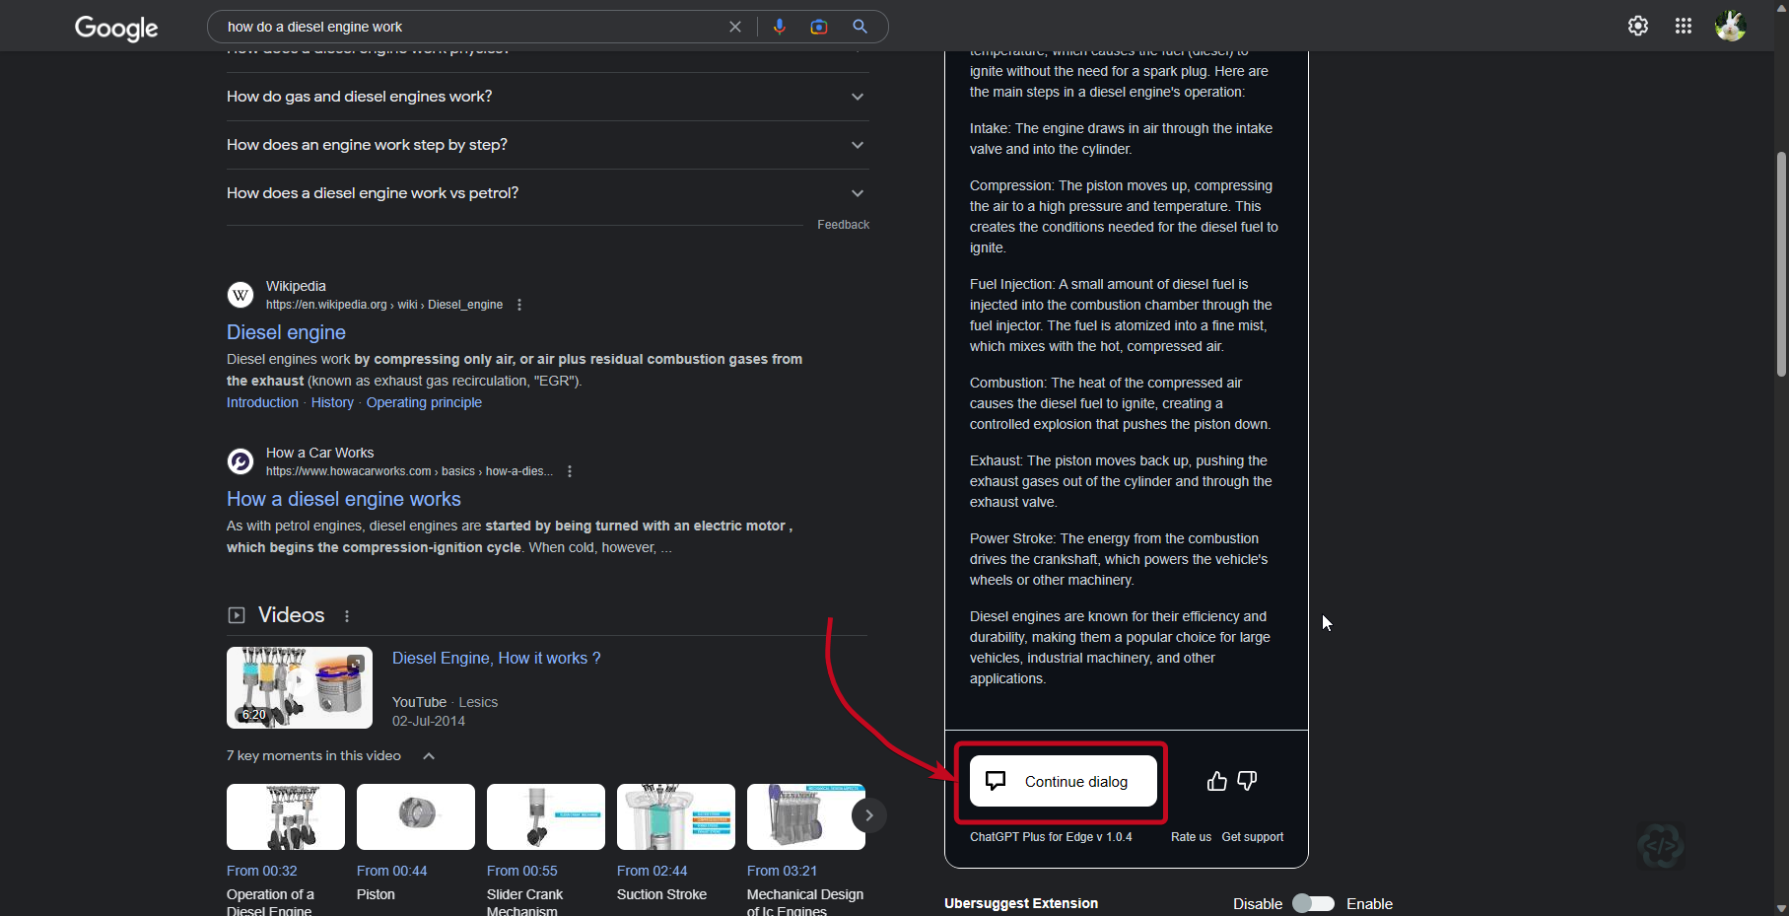Open Wikipedia result options menu
The width and height of the screenshot is (1789, 916).
[x=519, y=305]
